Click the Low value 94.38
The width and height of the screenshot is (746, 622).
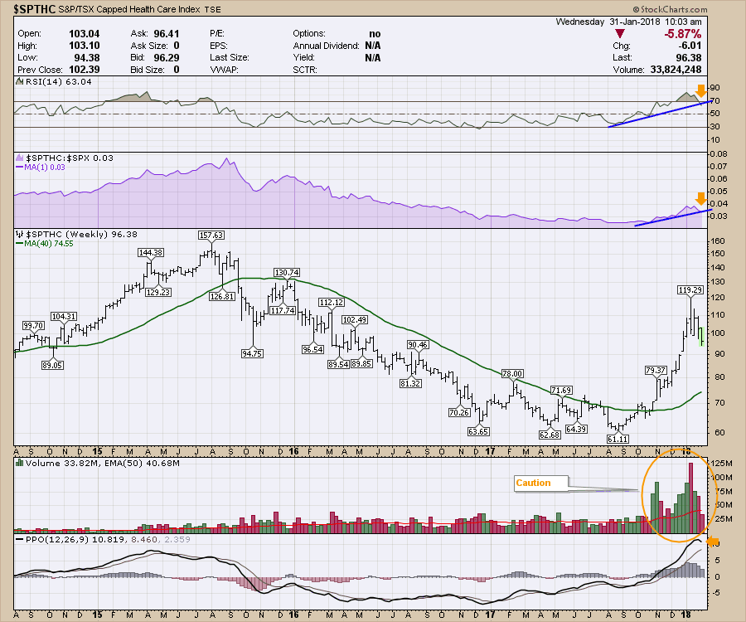pyautogui.click(x=86, y=57)
